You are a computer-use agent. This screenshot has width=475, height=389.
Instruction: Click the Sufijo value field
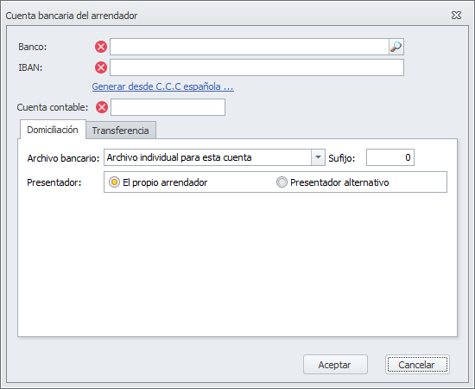[x=390, y=157]
